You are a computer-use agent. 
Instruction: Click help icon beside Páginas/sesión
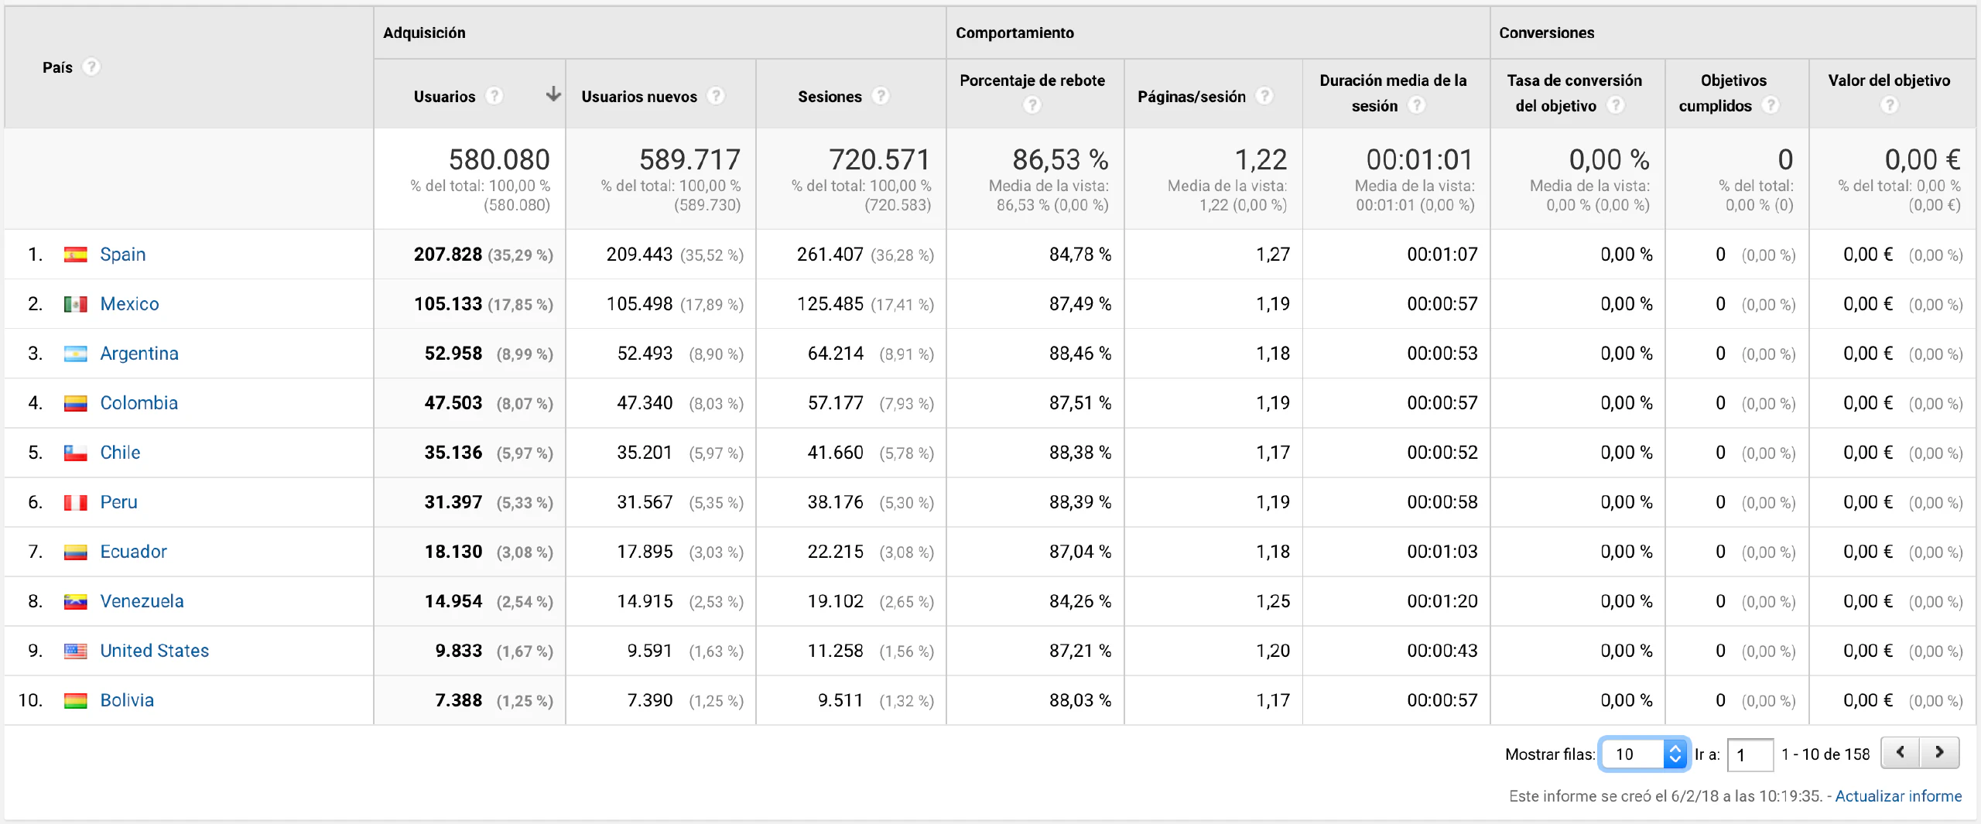coord(1264,96)
